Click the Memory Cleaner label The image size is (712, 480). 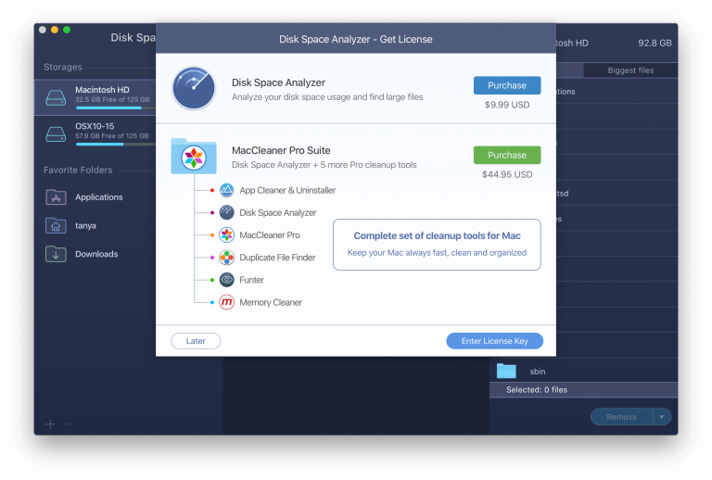(x=271, y=302)
